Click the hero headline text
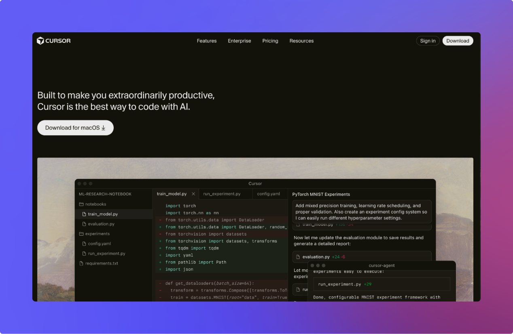The height and width of the screenshot is (334, 513). (x=126, y=101)
